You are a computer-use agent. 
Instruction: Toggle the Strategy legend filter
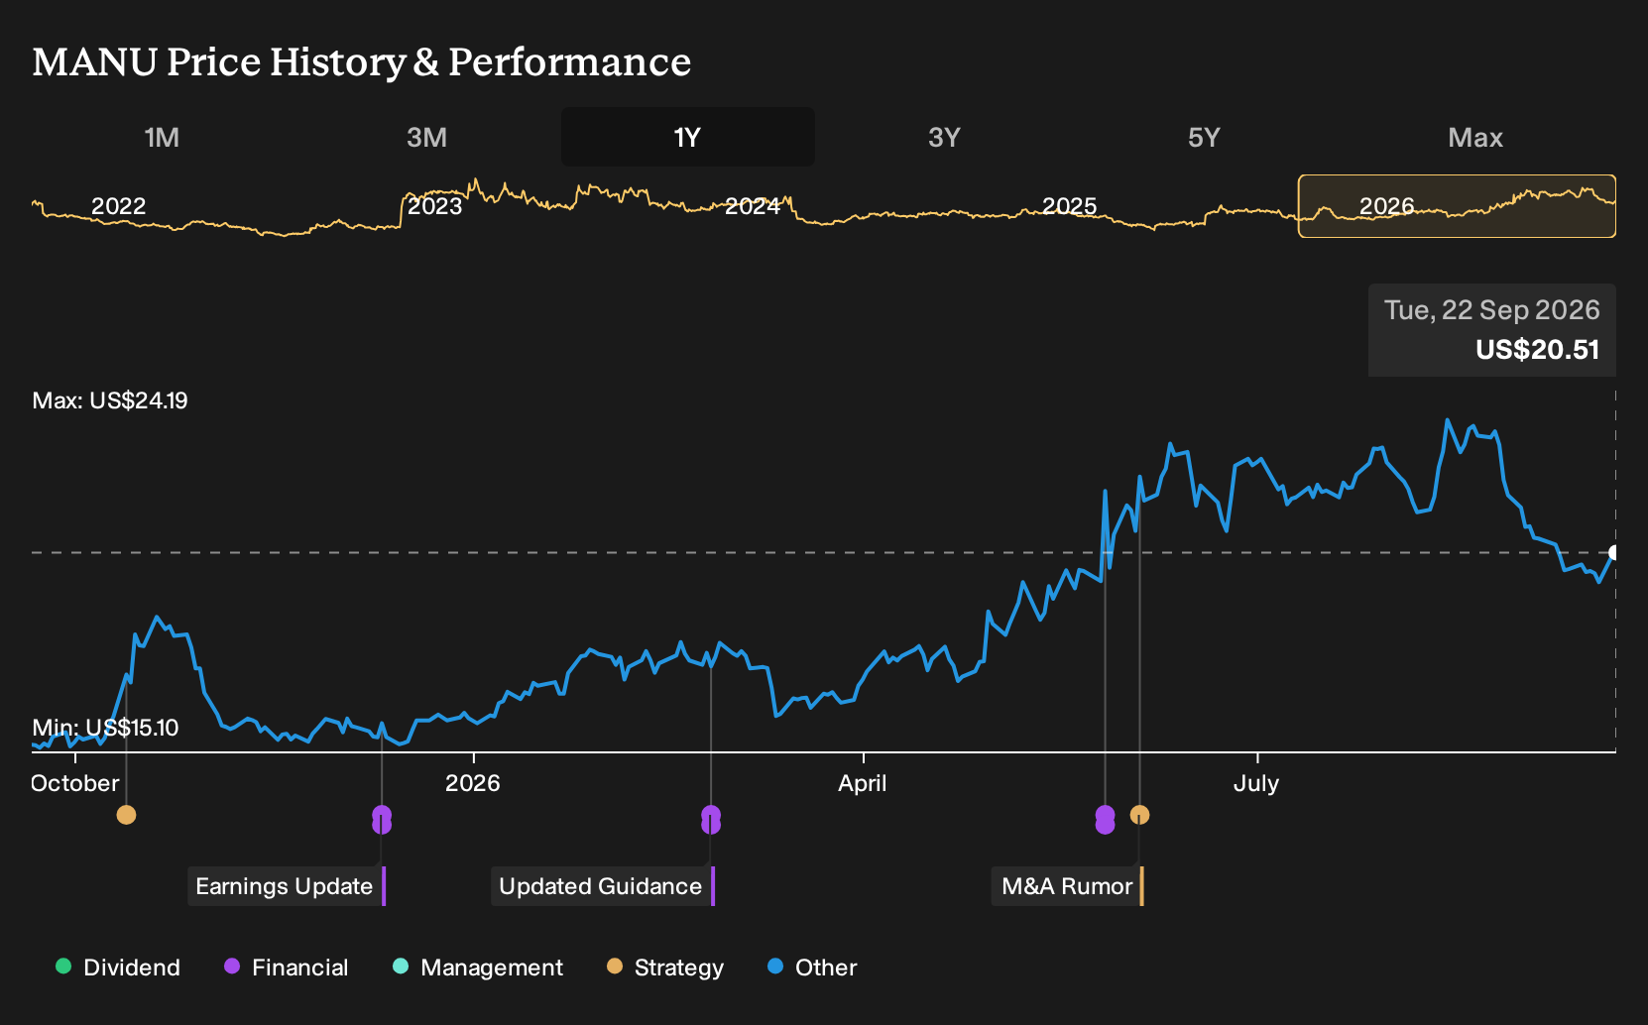665,968
